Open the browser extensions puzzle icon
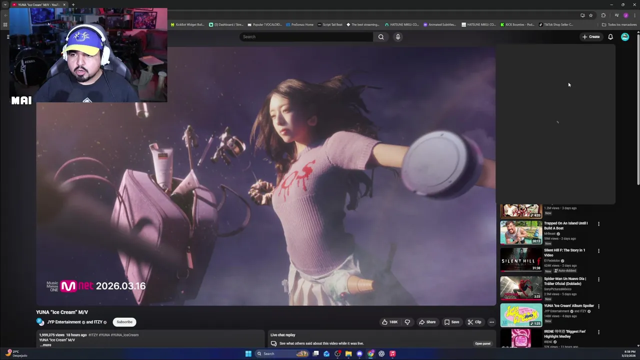 603,15
